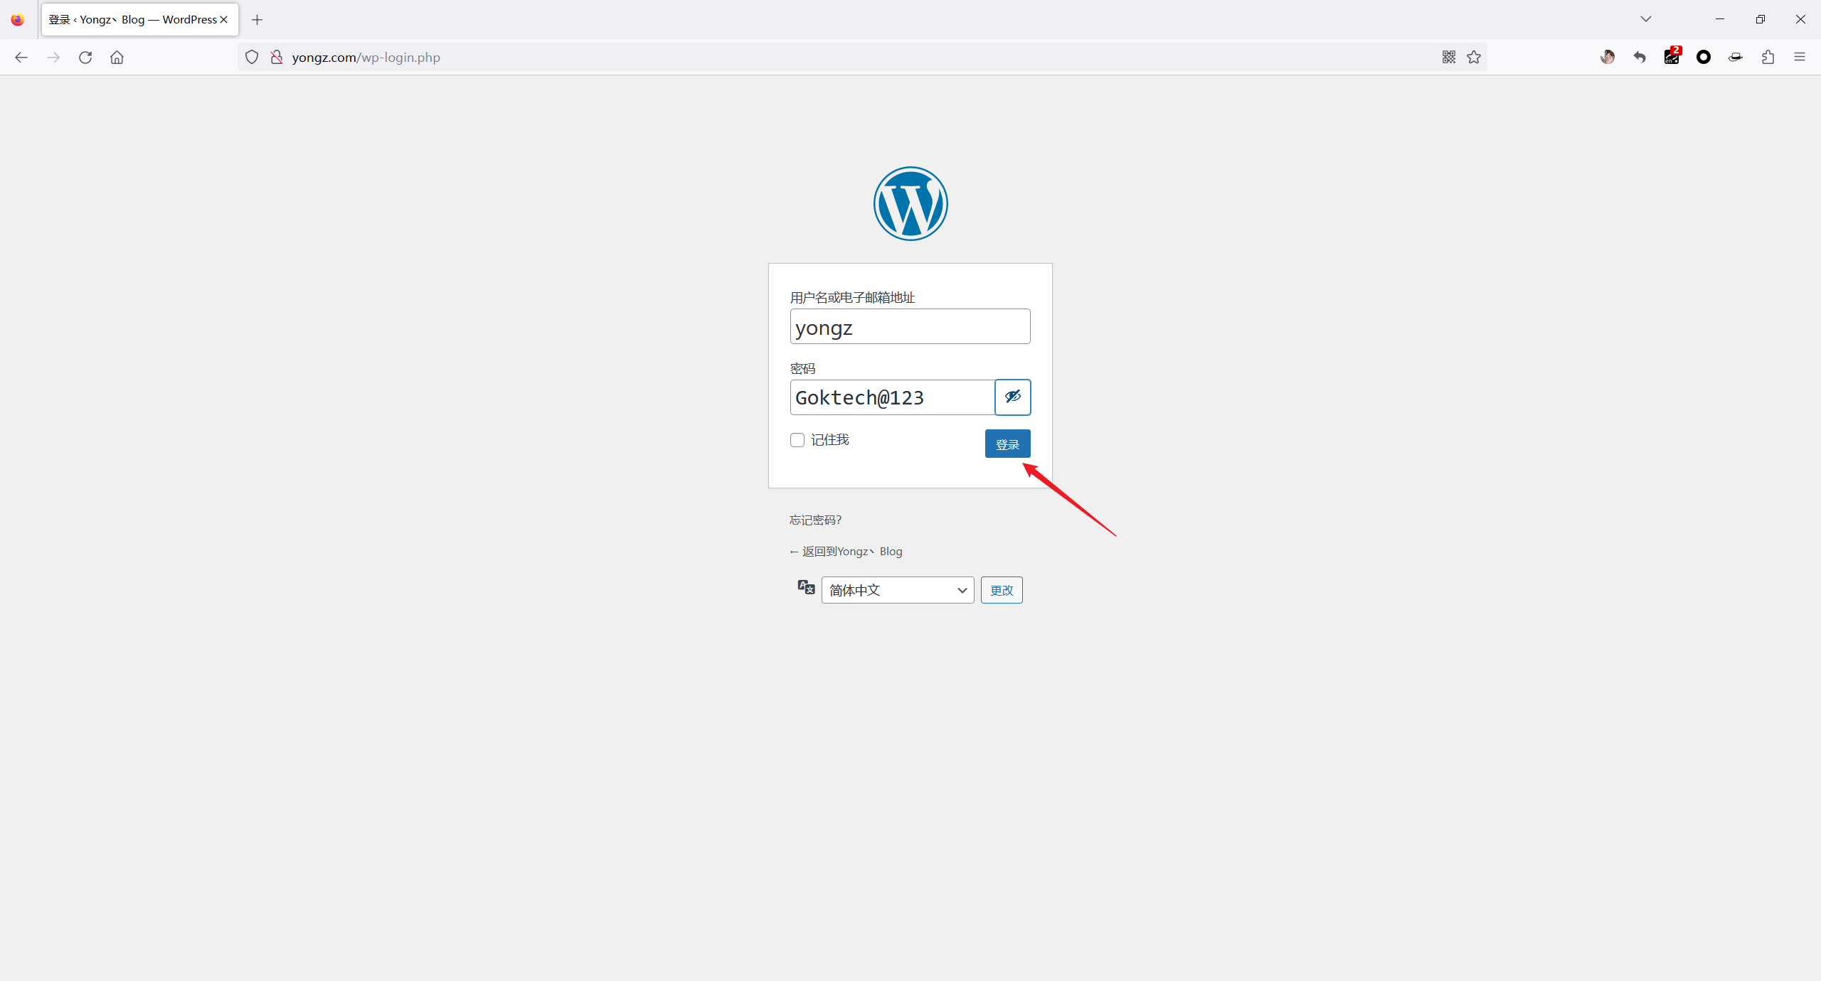Open the browser home page
The image size is (1821, 981).
click(117, 58)
